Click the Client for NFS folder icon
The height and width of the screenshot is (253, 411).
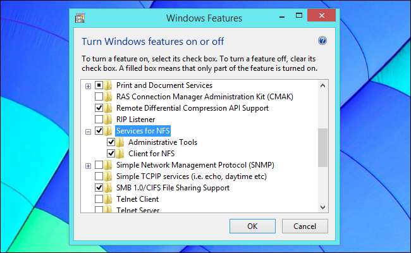120,154
